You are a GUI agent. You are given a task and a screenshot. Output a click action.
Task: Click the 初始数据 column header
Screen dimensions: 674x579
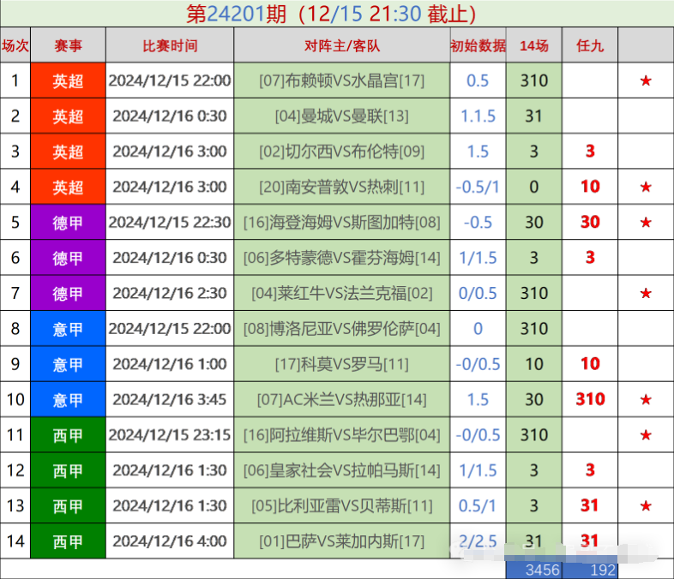pyautogui.click(x=478, y=45)
